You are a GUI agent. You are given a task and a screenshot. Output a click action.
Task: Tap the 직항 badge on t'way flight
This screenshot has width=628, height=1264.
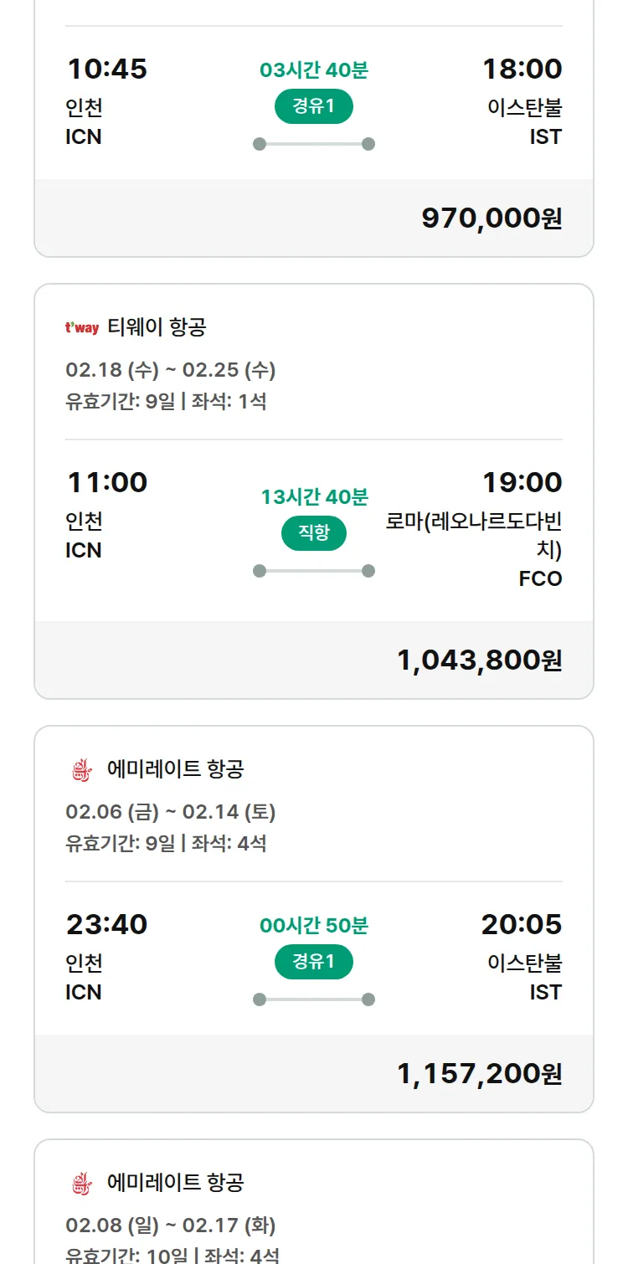314,533
